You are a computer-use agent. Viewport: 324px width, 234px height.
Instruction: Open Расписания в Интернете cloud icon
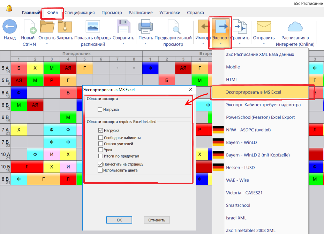pyautogui.click(x=295, y=27)
